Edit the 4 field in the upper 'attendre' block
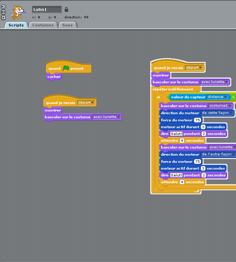 [182, 141]
